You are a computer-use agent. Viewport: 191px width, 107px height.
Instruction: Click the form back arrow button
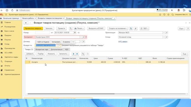click(26, 23)
